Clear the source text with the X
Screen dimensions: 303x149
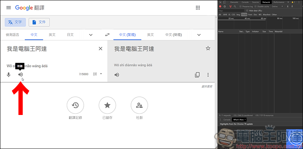point(100,49)
